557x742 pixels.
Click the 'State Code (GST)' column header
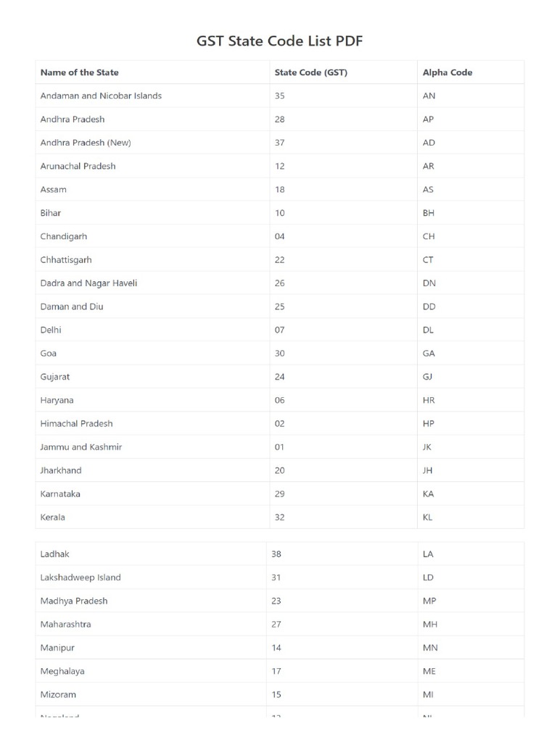tap(310, 72)
